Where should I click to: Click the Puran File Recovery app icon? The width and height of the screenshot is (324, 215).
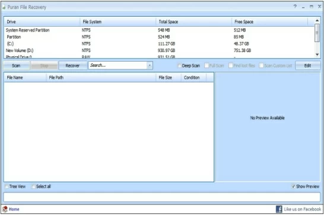click(4, 7)
